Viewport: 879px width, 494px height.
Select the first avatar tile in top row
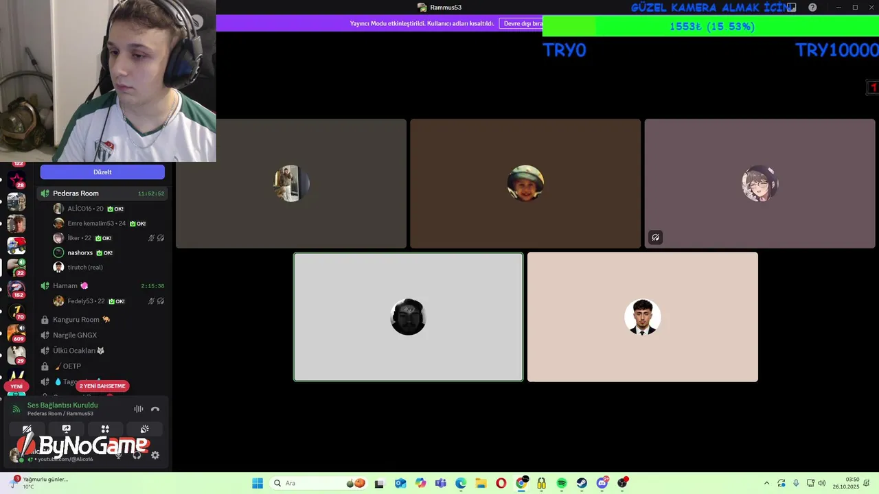291,184
